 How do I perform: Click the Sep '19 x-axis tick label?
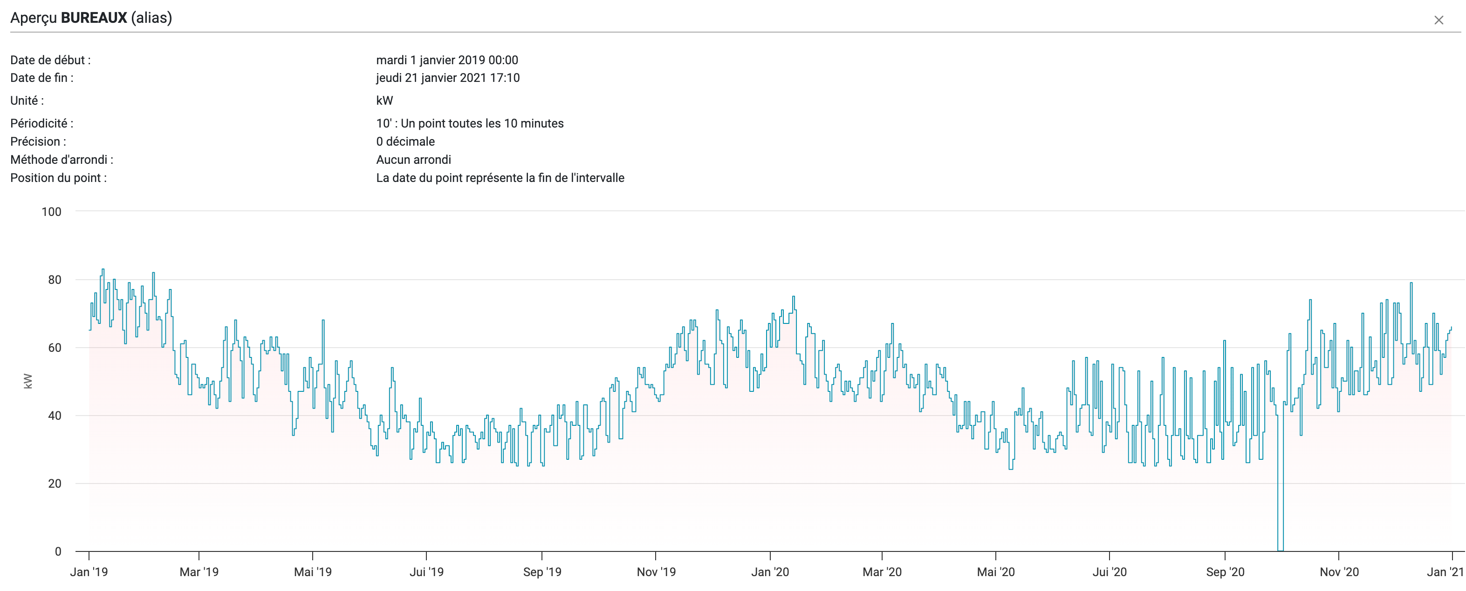coord(542,571)
